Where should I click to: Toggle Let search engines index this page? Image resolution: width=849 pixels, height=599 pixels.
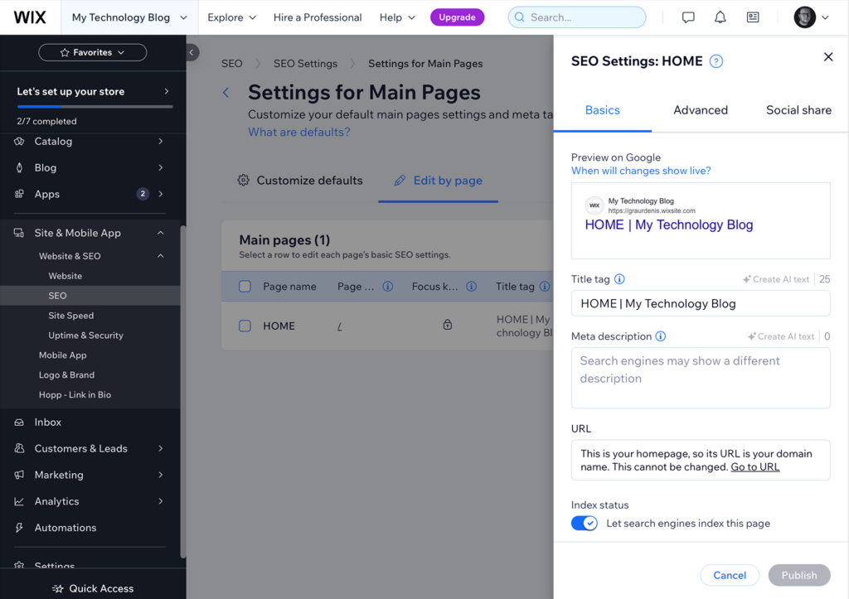click(585, 524)
